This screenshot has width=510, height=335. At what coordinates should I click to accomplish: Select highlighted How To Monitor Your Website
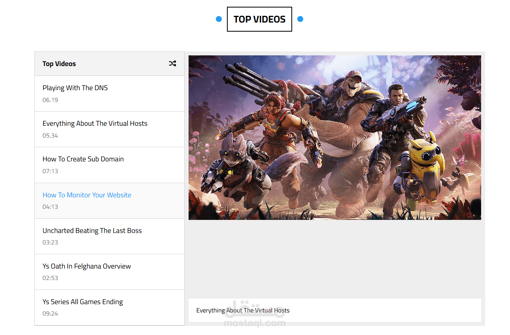[x=110, y=201]
